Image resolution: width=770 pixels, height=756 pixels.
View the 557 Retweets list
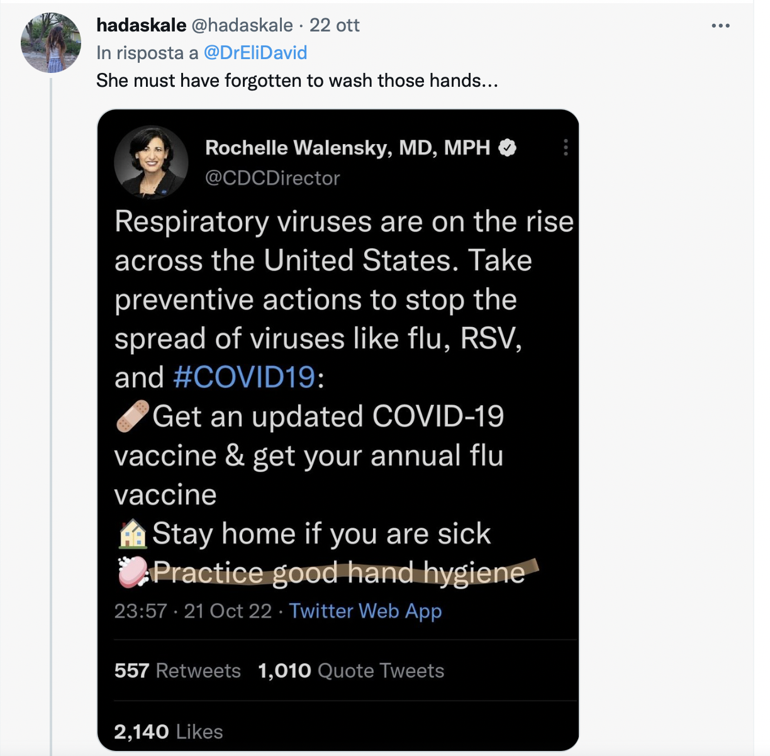[177, 671]
